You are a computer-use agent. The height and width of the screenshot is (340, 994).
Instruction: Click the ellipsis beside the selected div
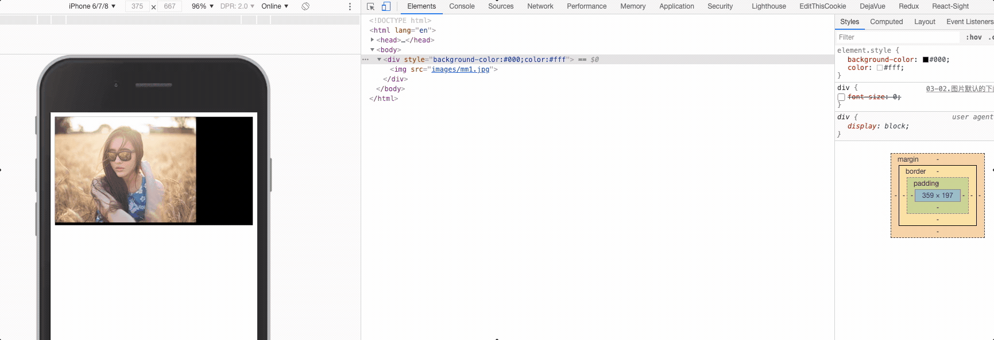pos(365,60)
